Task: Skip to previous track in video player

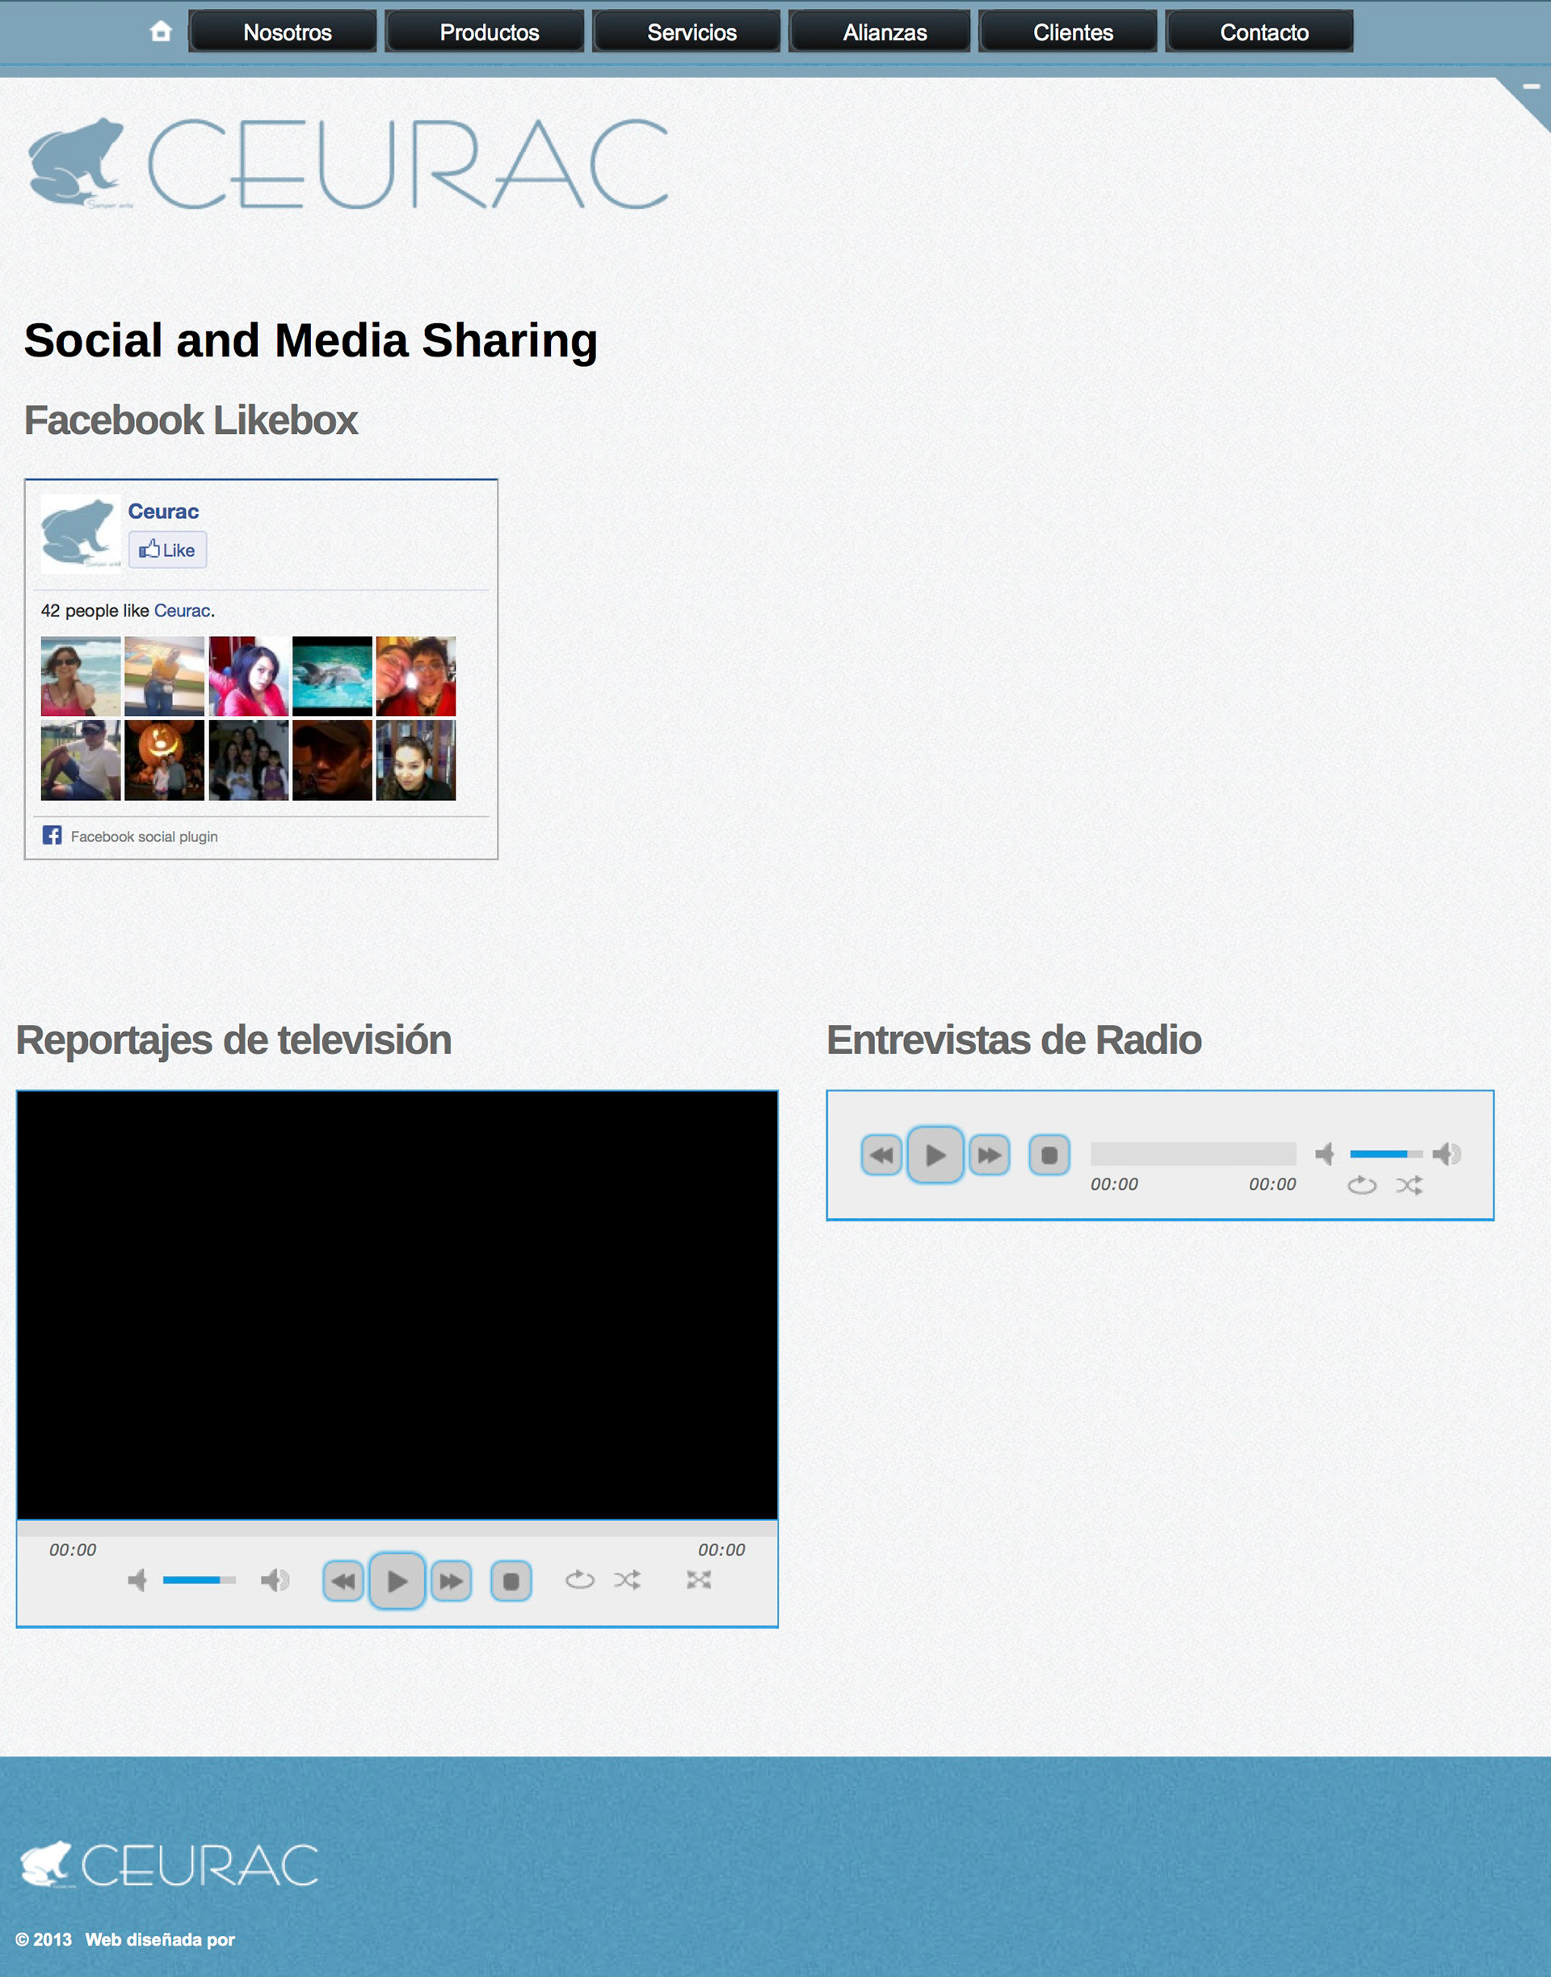Action: click(343, 1582)
